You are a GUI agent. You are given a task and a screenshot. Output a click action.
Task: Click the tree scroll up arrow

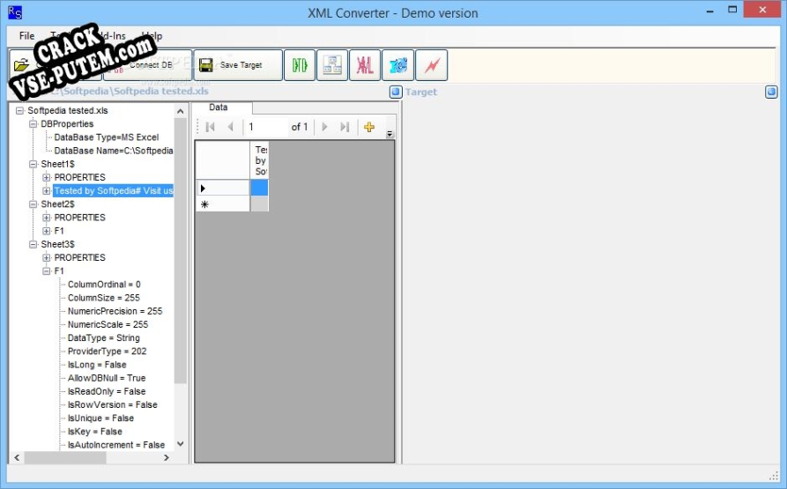tap(181, 111)
